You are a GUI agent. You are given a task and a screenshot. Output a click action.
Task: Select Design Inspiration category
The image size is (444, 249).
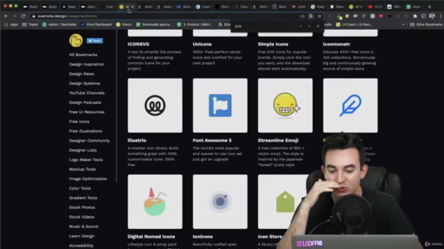87,64
